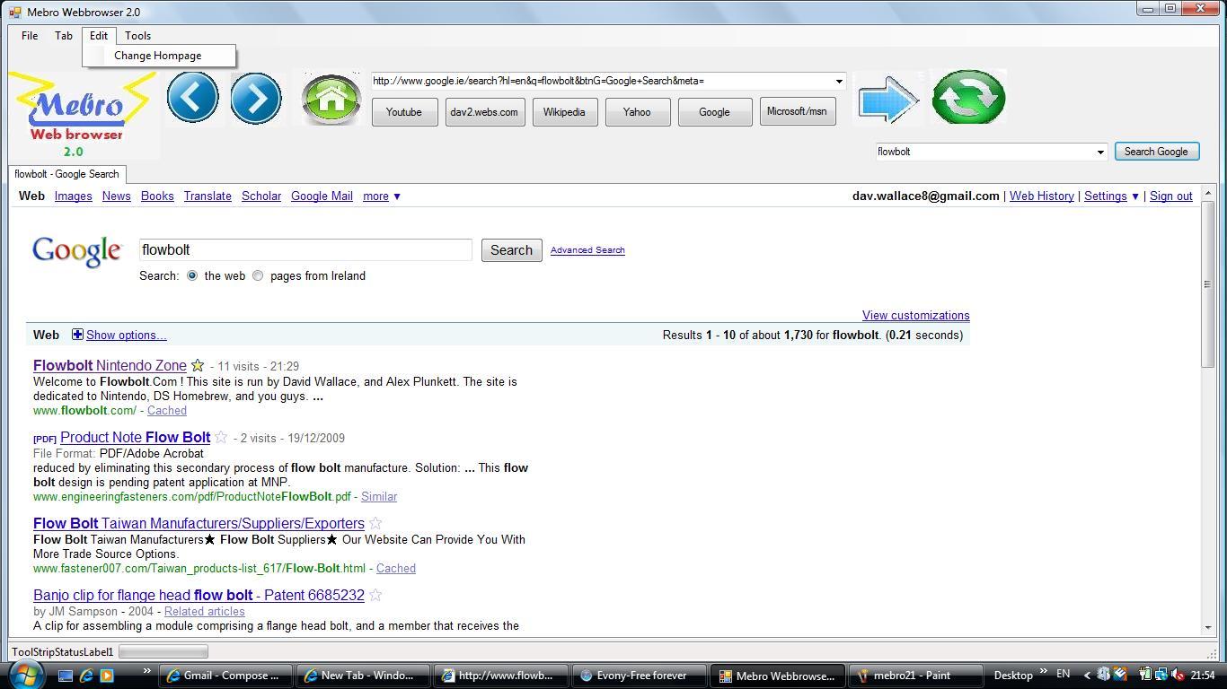Image resolution: width=1227 pixels, height=689 pixels.
Task: Open Google Mail link
Action: pyautogui.click(x=322, y=196)
